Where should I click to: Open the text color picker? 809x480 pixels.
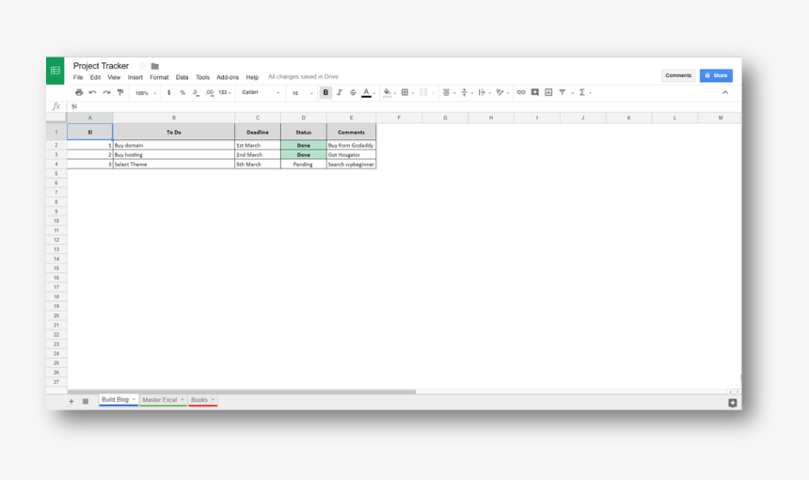[366, 92]
